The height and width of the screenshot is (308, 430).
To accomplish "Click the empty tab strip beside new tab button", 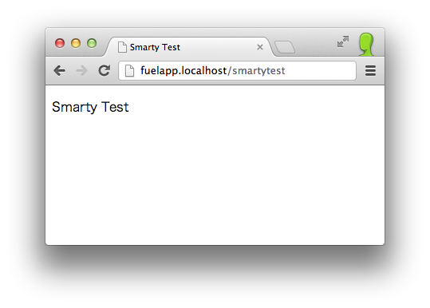I will [x=315, y=45].
